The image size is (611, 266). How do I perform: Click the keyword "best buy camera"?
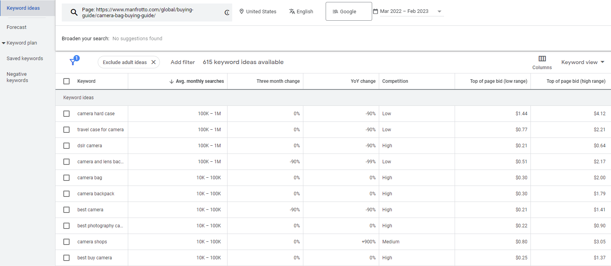click(95, 258)
